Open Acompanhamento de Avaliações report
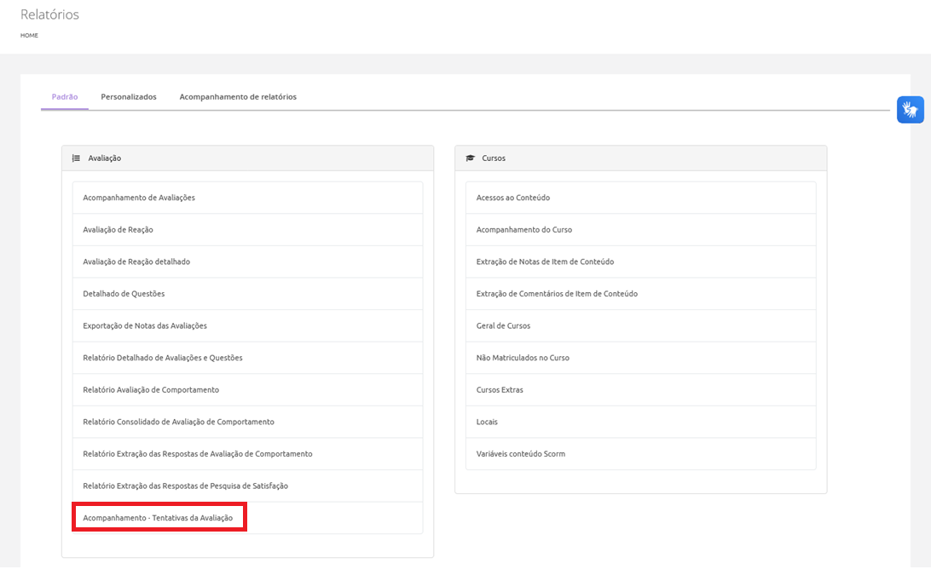The width and height of the screenshot is (931, 575). click(247, 198)
